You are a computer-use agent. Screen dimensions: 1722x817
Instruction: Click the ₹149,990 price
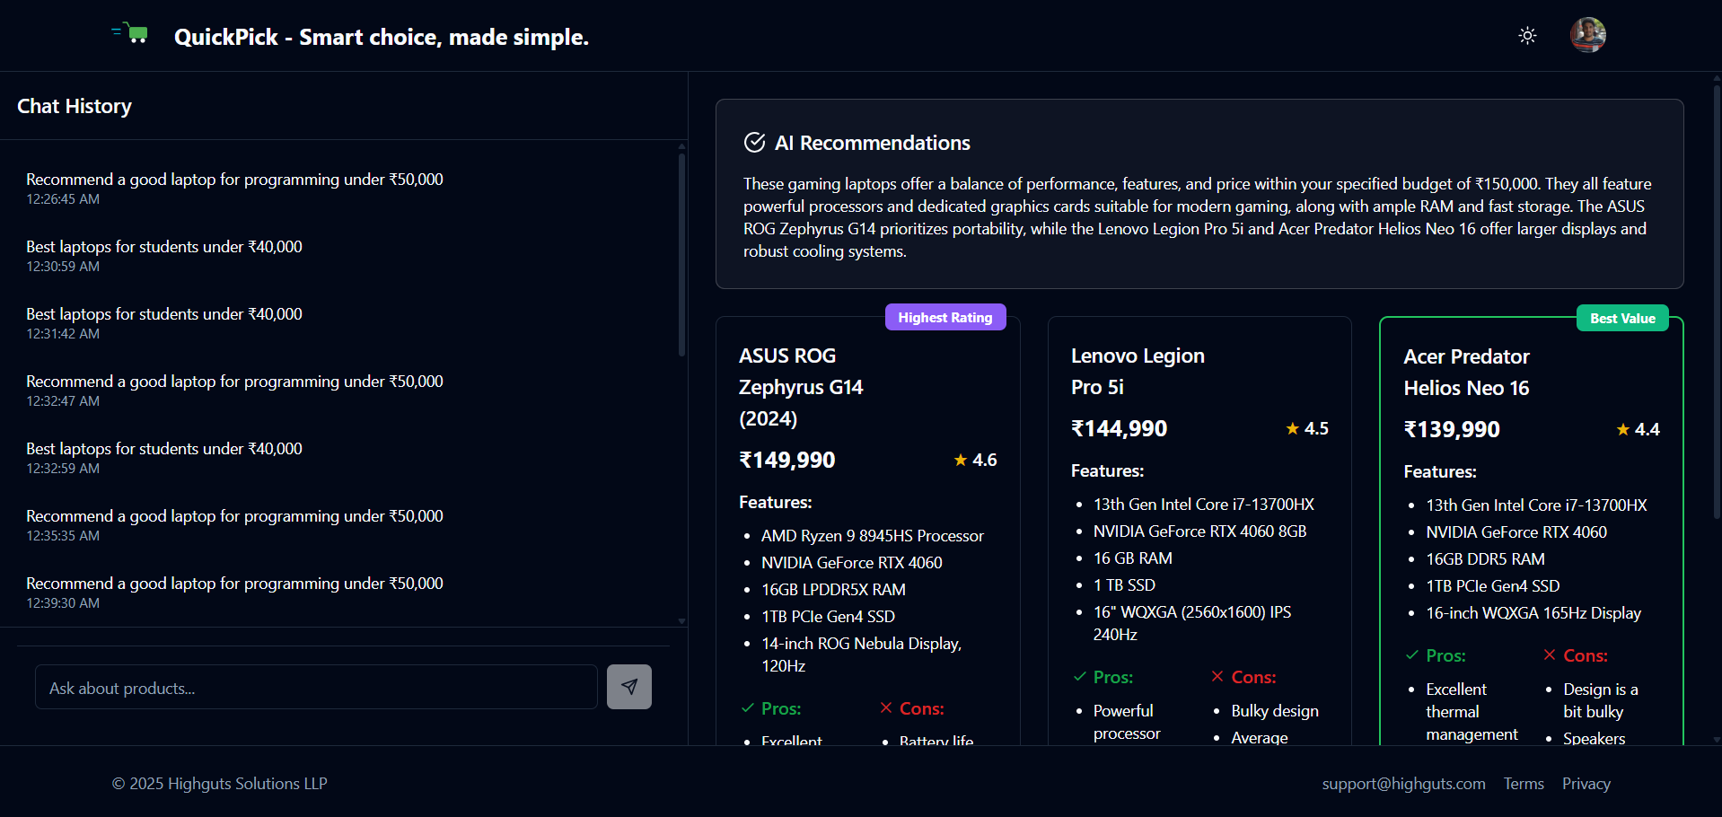pos(786,460)
